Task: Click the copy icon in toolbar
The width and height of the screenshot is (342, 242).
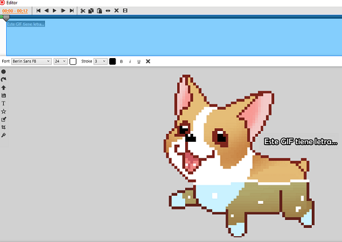Action: tap(91, 11)
